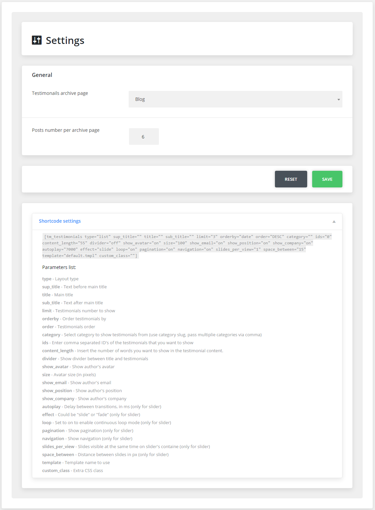Click the General section heading
Screen dimensions: 375x510
coord(42,75)
